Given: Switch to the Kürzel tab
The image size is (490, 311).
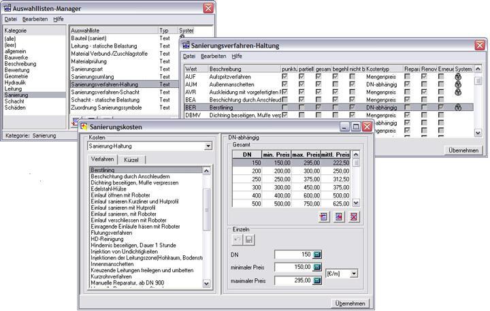Looking at the screenshot, I should point(131,159).
